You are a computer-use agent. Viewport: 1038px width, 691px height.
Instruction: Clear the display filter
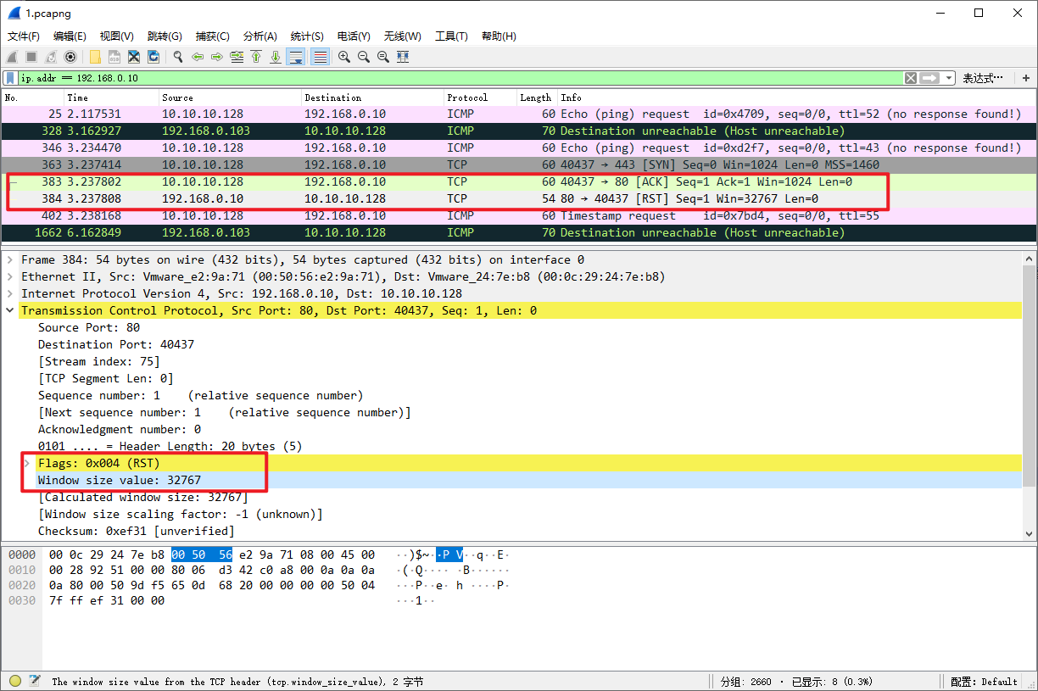910,78
